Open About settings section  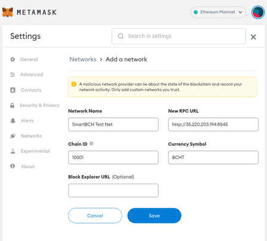pos(27,166)
